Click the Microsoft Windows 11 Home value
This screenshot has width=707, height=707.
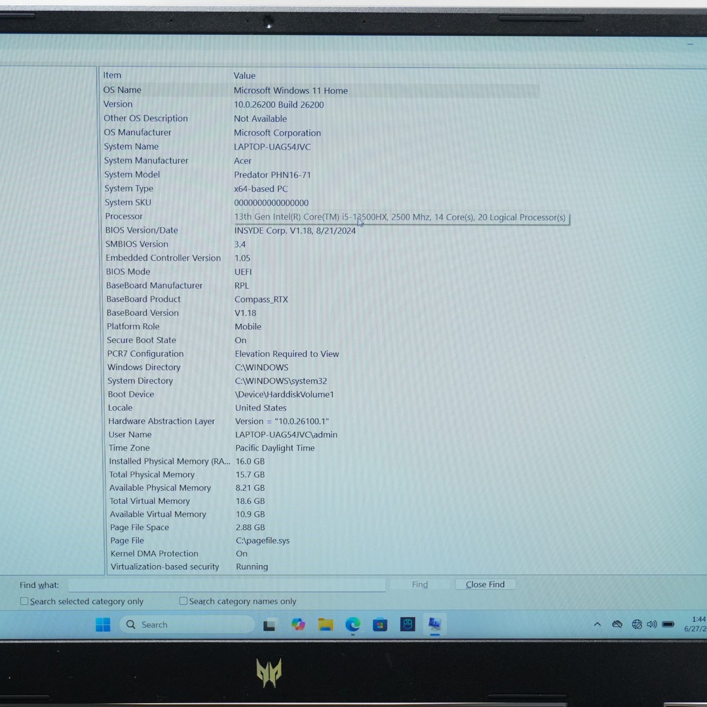291,91
